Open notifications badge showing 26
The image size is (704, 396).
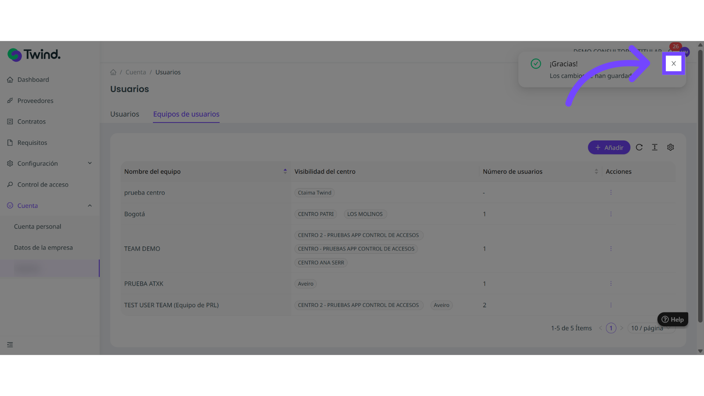(x=675, y=47)
